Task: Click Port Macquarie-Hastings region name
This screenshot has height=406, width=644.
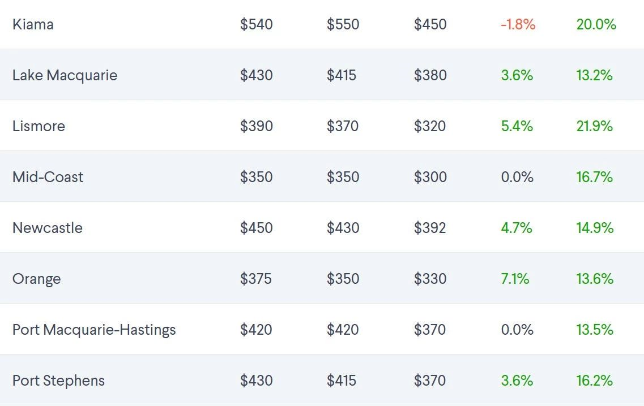Action: (94, 330)
